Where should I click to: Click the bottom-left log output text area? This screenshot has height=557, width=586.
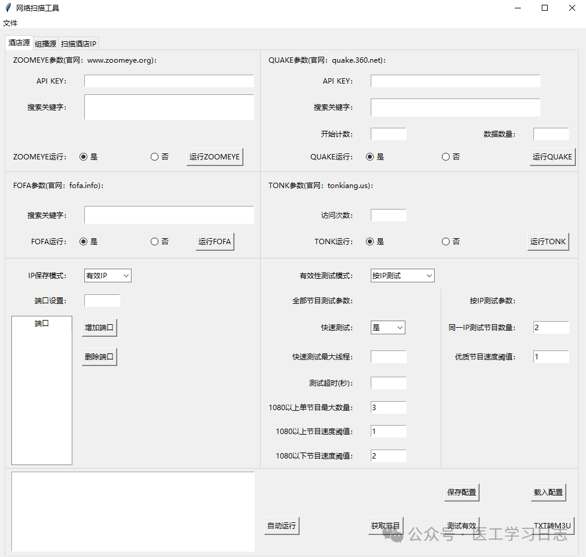pyautogui.click(x=133, y=512)
